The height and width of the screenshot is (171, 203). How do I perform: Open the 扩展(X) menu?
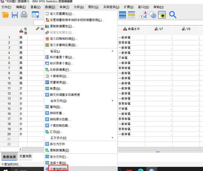click(x=129, y=7)
